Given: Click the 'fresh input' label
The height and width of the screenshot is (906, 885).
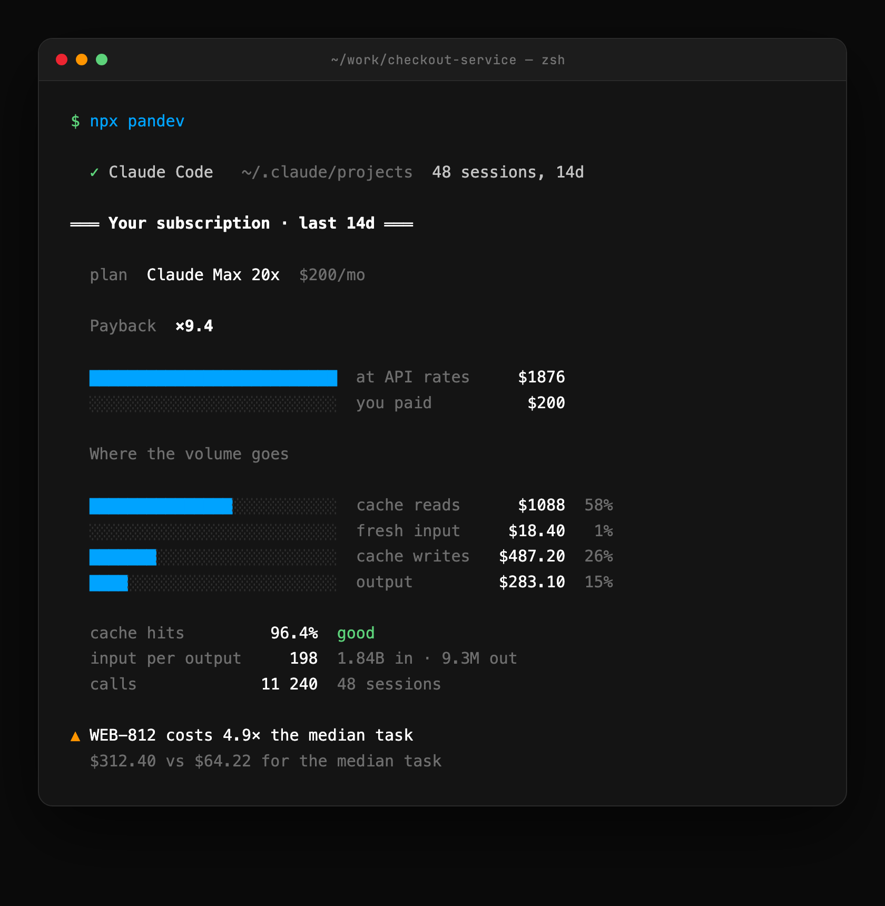Looking at the screenshot, I should (408, 531).
